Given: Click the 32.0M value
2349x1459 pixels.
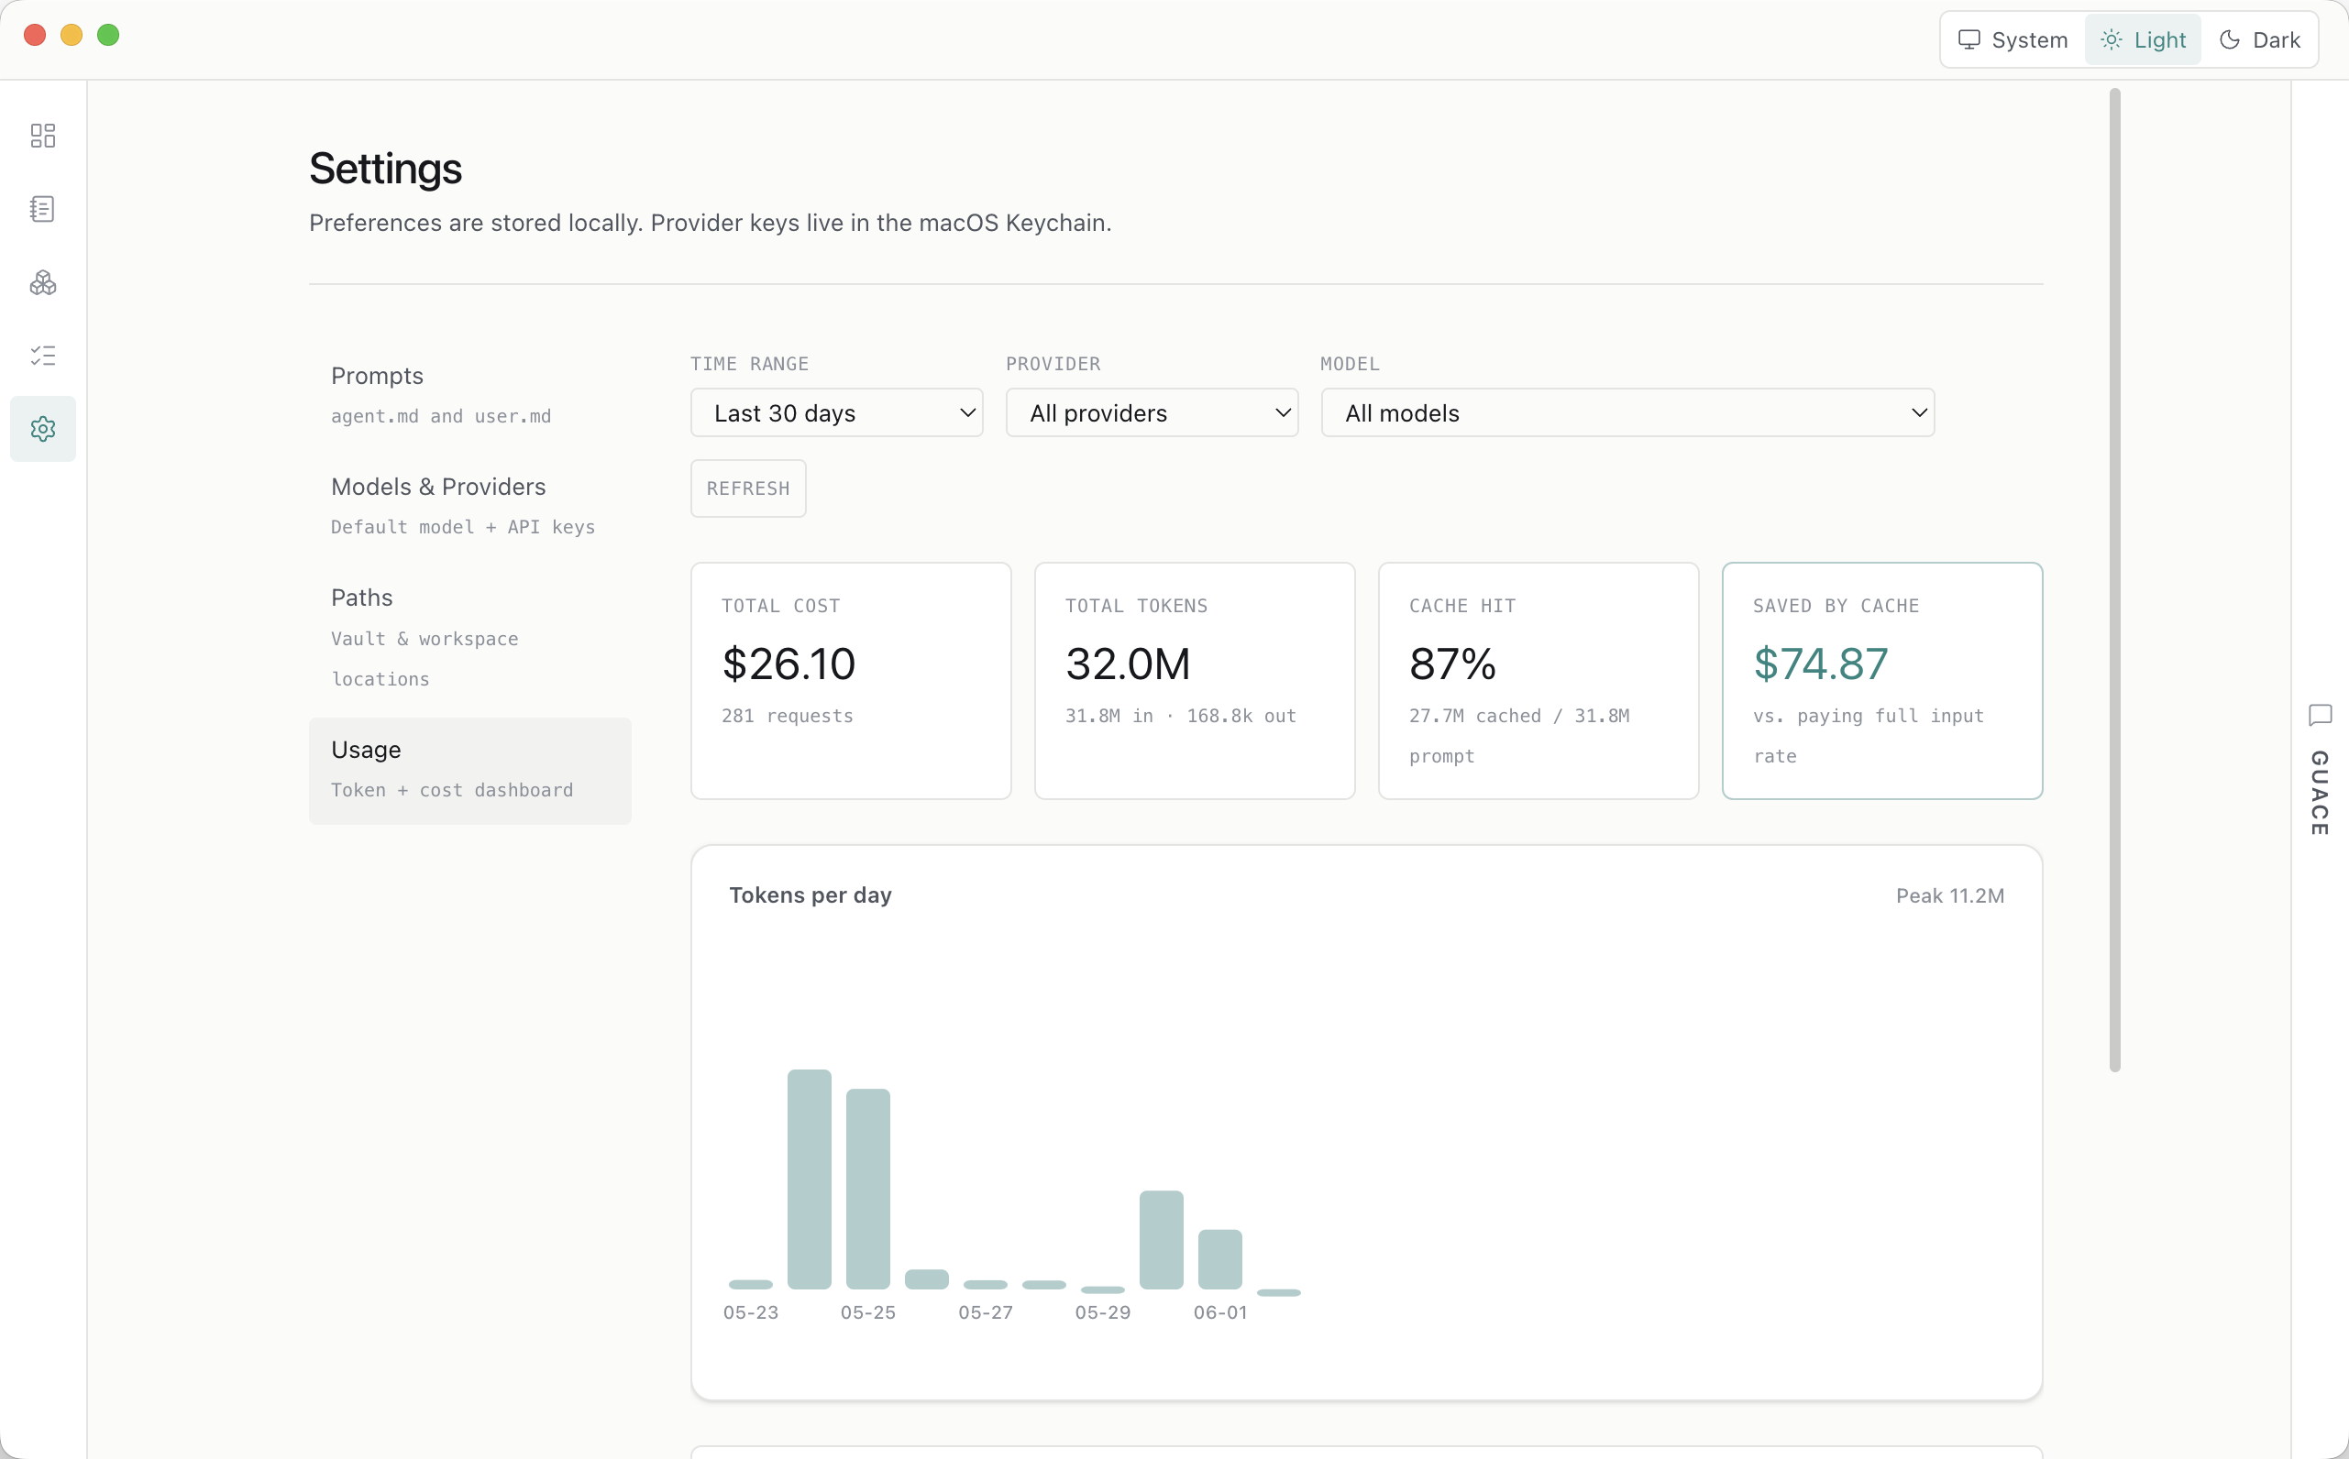Looking at the screenshot, I should [x=1128, y=664].
